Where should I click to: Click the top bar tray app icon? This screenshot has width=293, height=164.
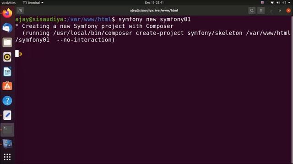point(262,3)
